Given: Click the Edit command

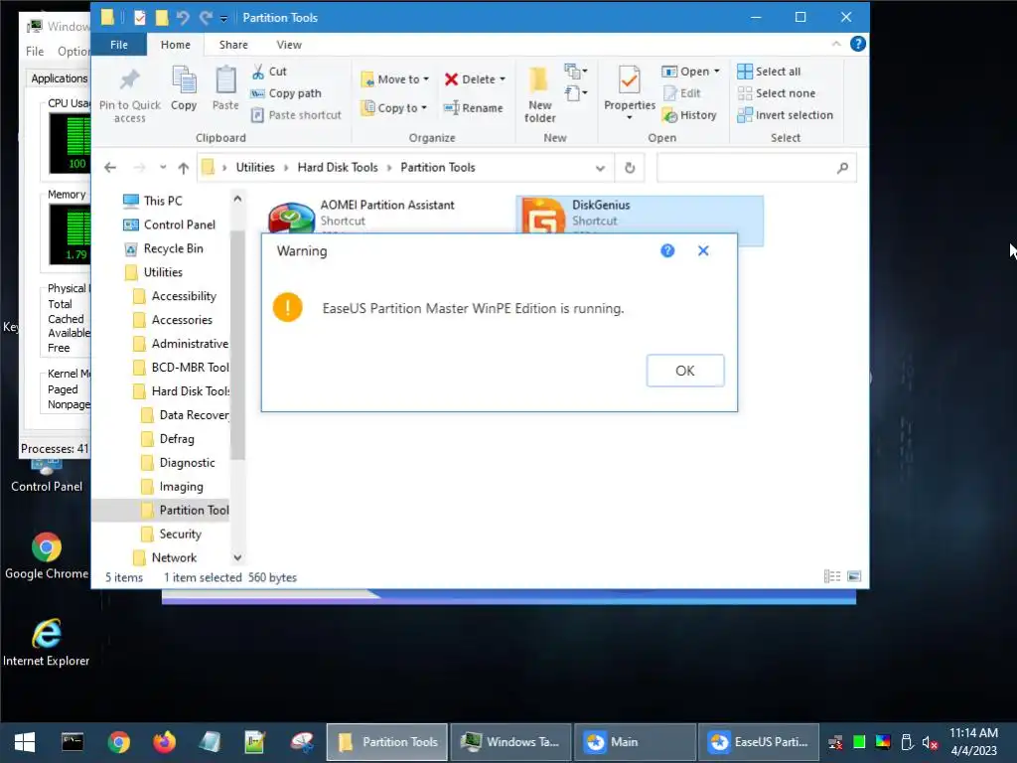Looking at the screenshot, I should [681, 93].
